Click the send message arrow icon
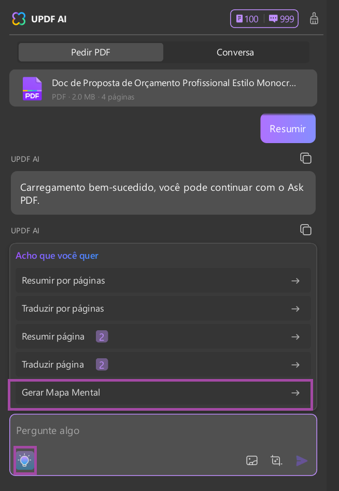Screen dimensions: 339x491 pyautogui.click(x=302, y=460)
